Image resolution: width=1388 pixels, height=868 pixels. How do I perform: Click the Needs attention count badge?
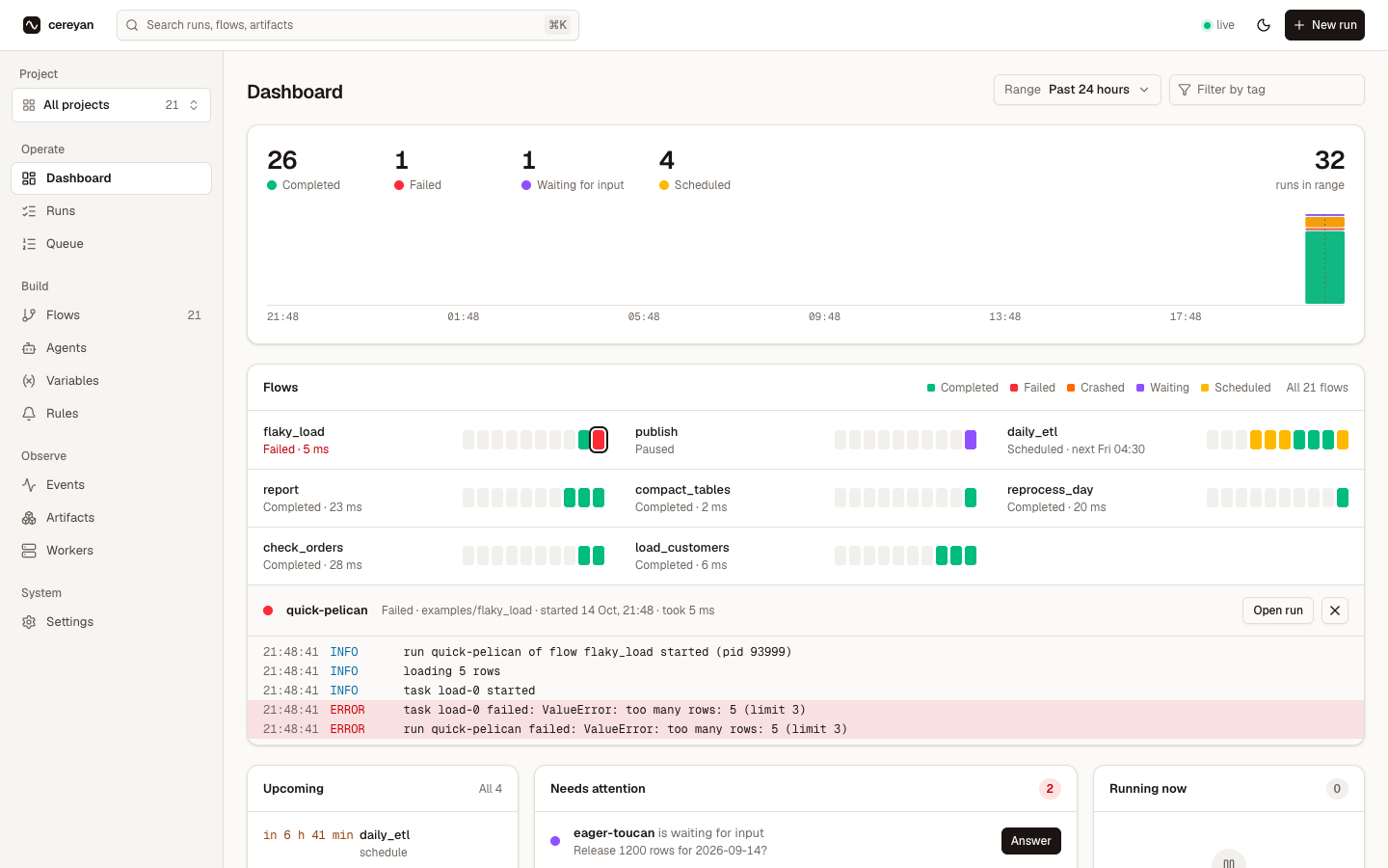[1050, 789]
